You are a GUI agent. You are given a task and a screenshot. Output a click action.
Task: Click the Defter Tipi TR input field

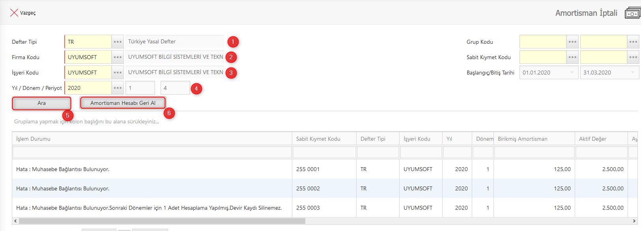[x=88, y=42]
